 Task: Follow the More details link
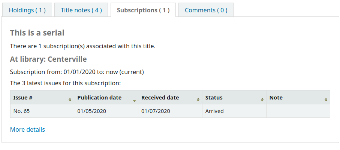[x=27, y=129]
